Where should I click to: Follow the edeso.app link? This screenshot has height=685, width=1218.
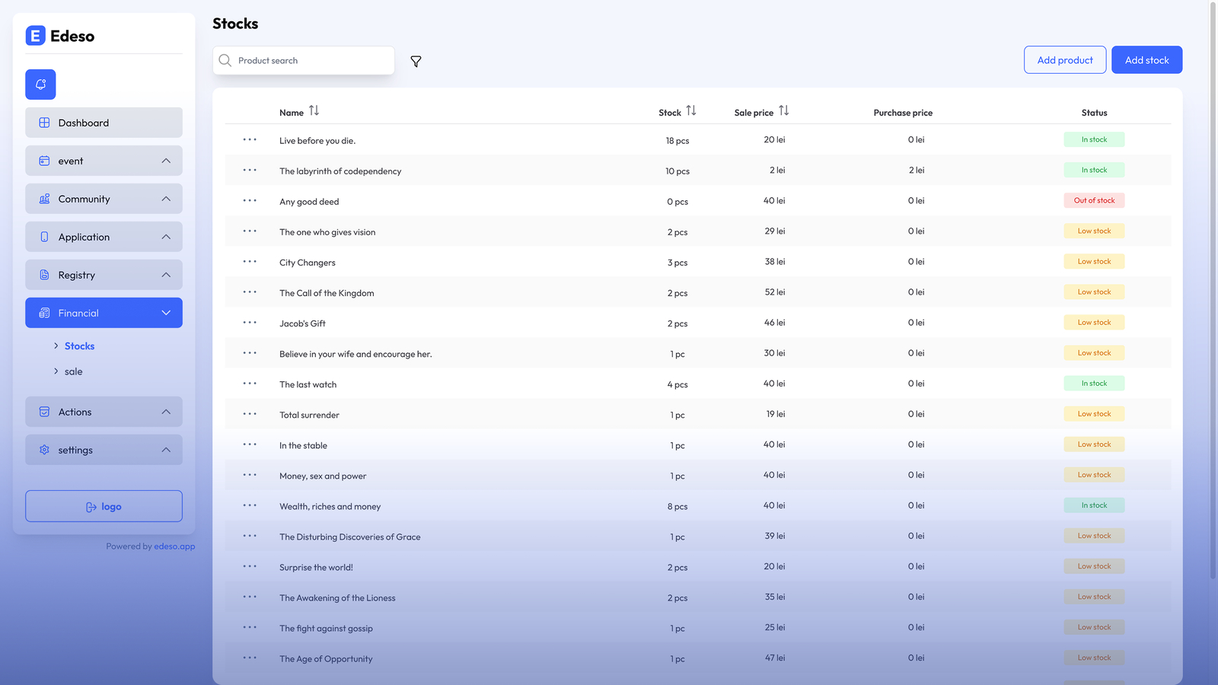point(174,546)
